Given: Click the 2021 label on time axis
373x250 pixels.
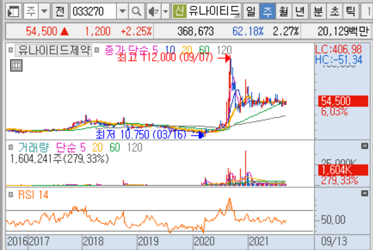Looking at the screenshot, I should 259,242.
